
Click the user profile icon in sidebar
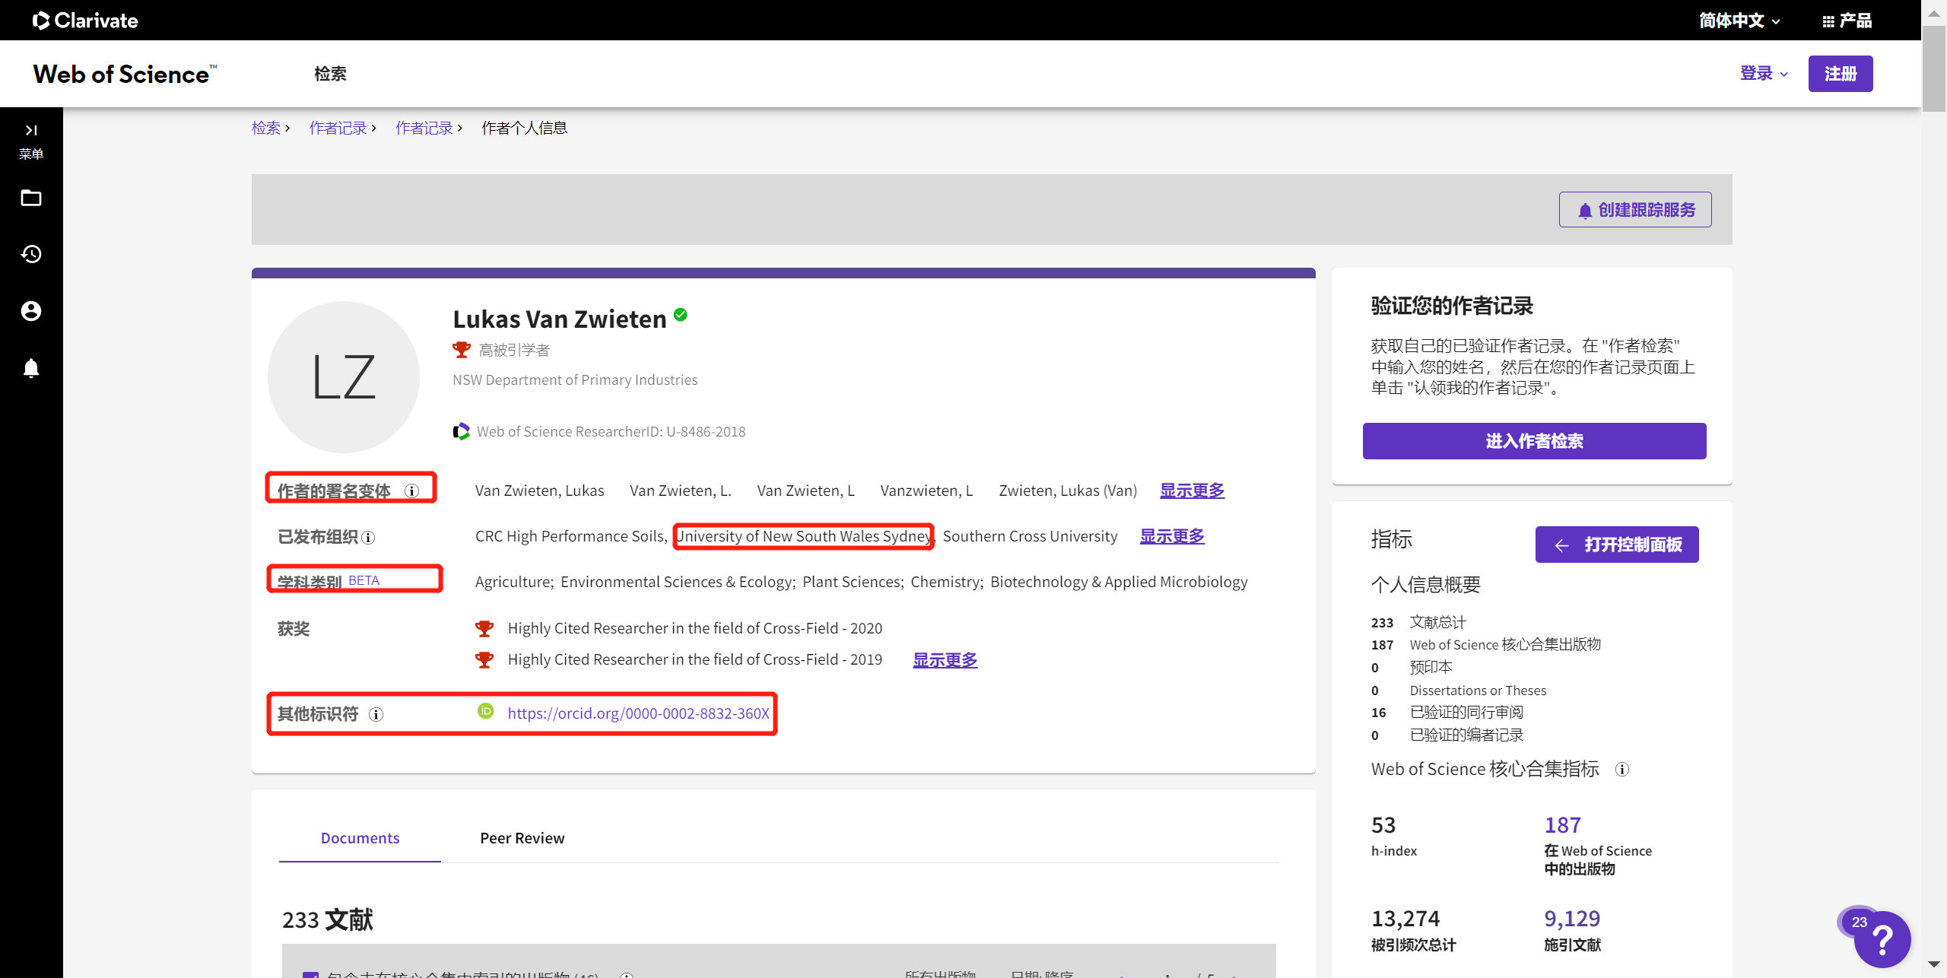pyautogui.click(x=31, y=311)
